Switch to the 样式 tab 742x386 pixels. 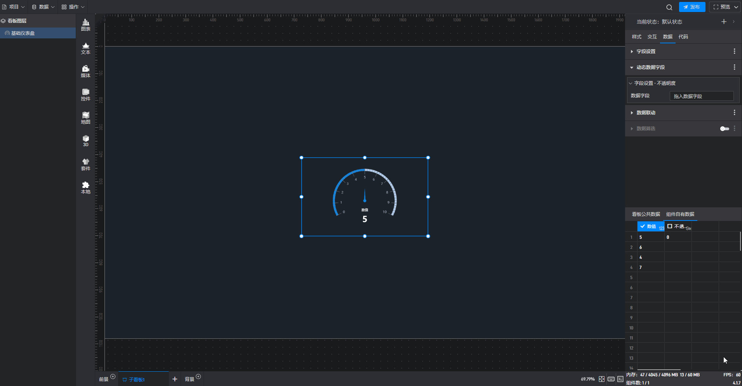pos(636,37)
